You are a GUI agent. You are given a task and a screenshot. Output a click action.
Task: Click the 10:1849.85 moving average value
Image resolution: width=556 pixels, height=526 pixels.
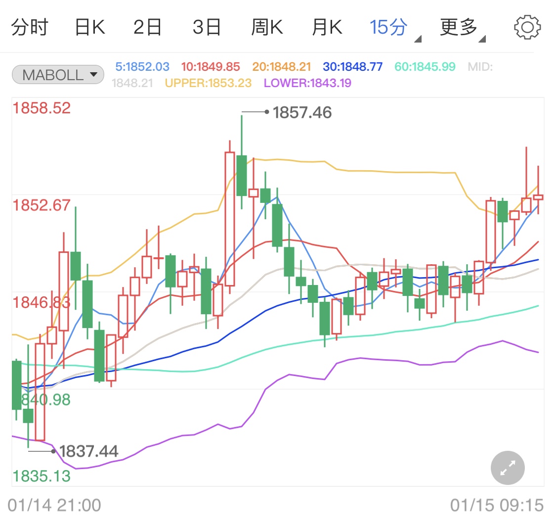click(x=210, y=66)
